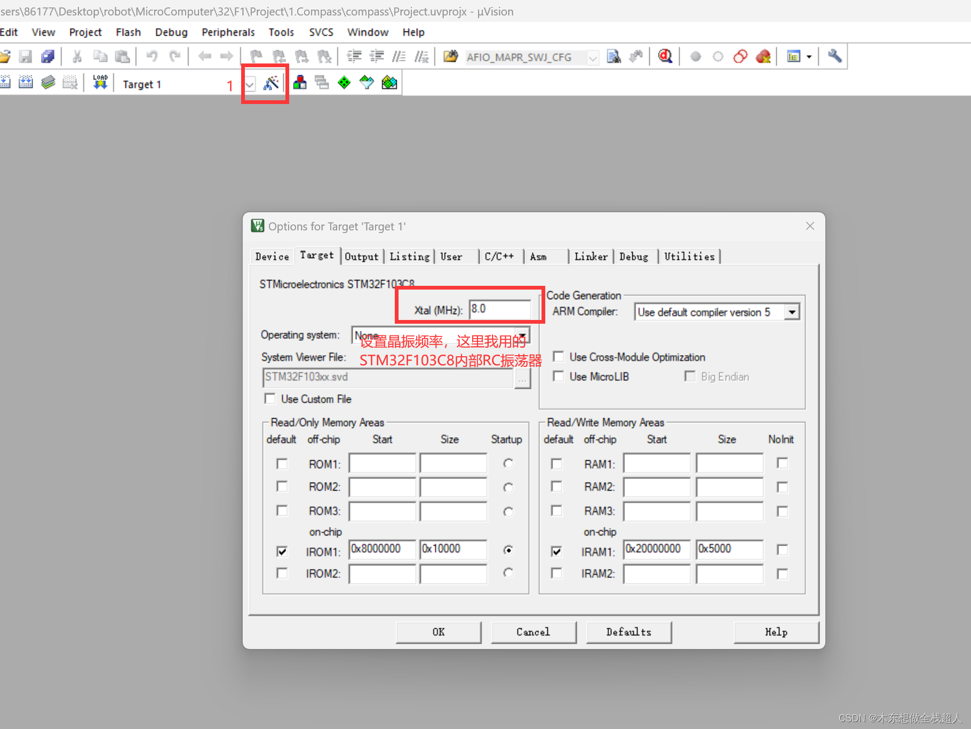Enable the Use Custom File checkbox
The width and height of the screenshot is (971, 729).
pyautogui.click(x=270, y=399)
